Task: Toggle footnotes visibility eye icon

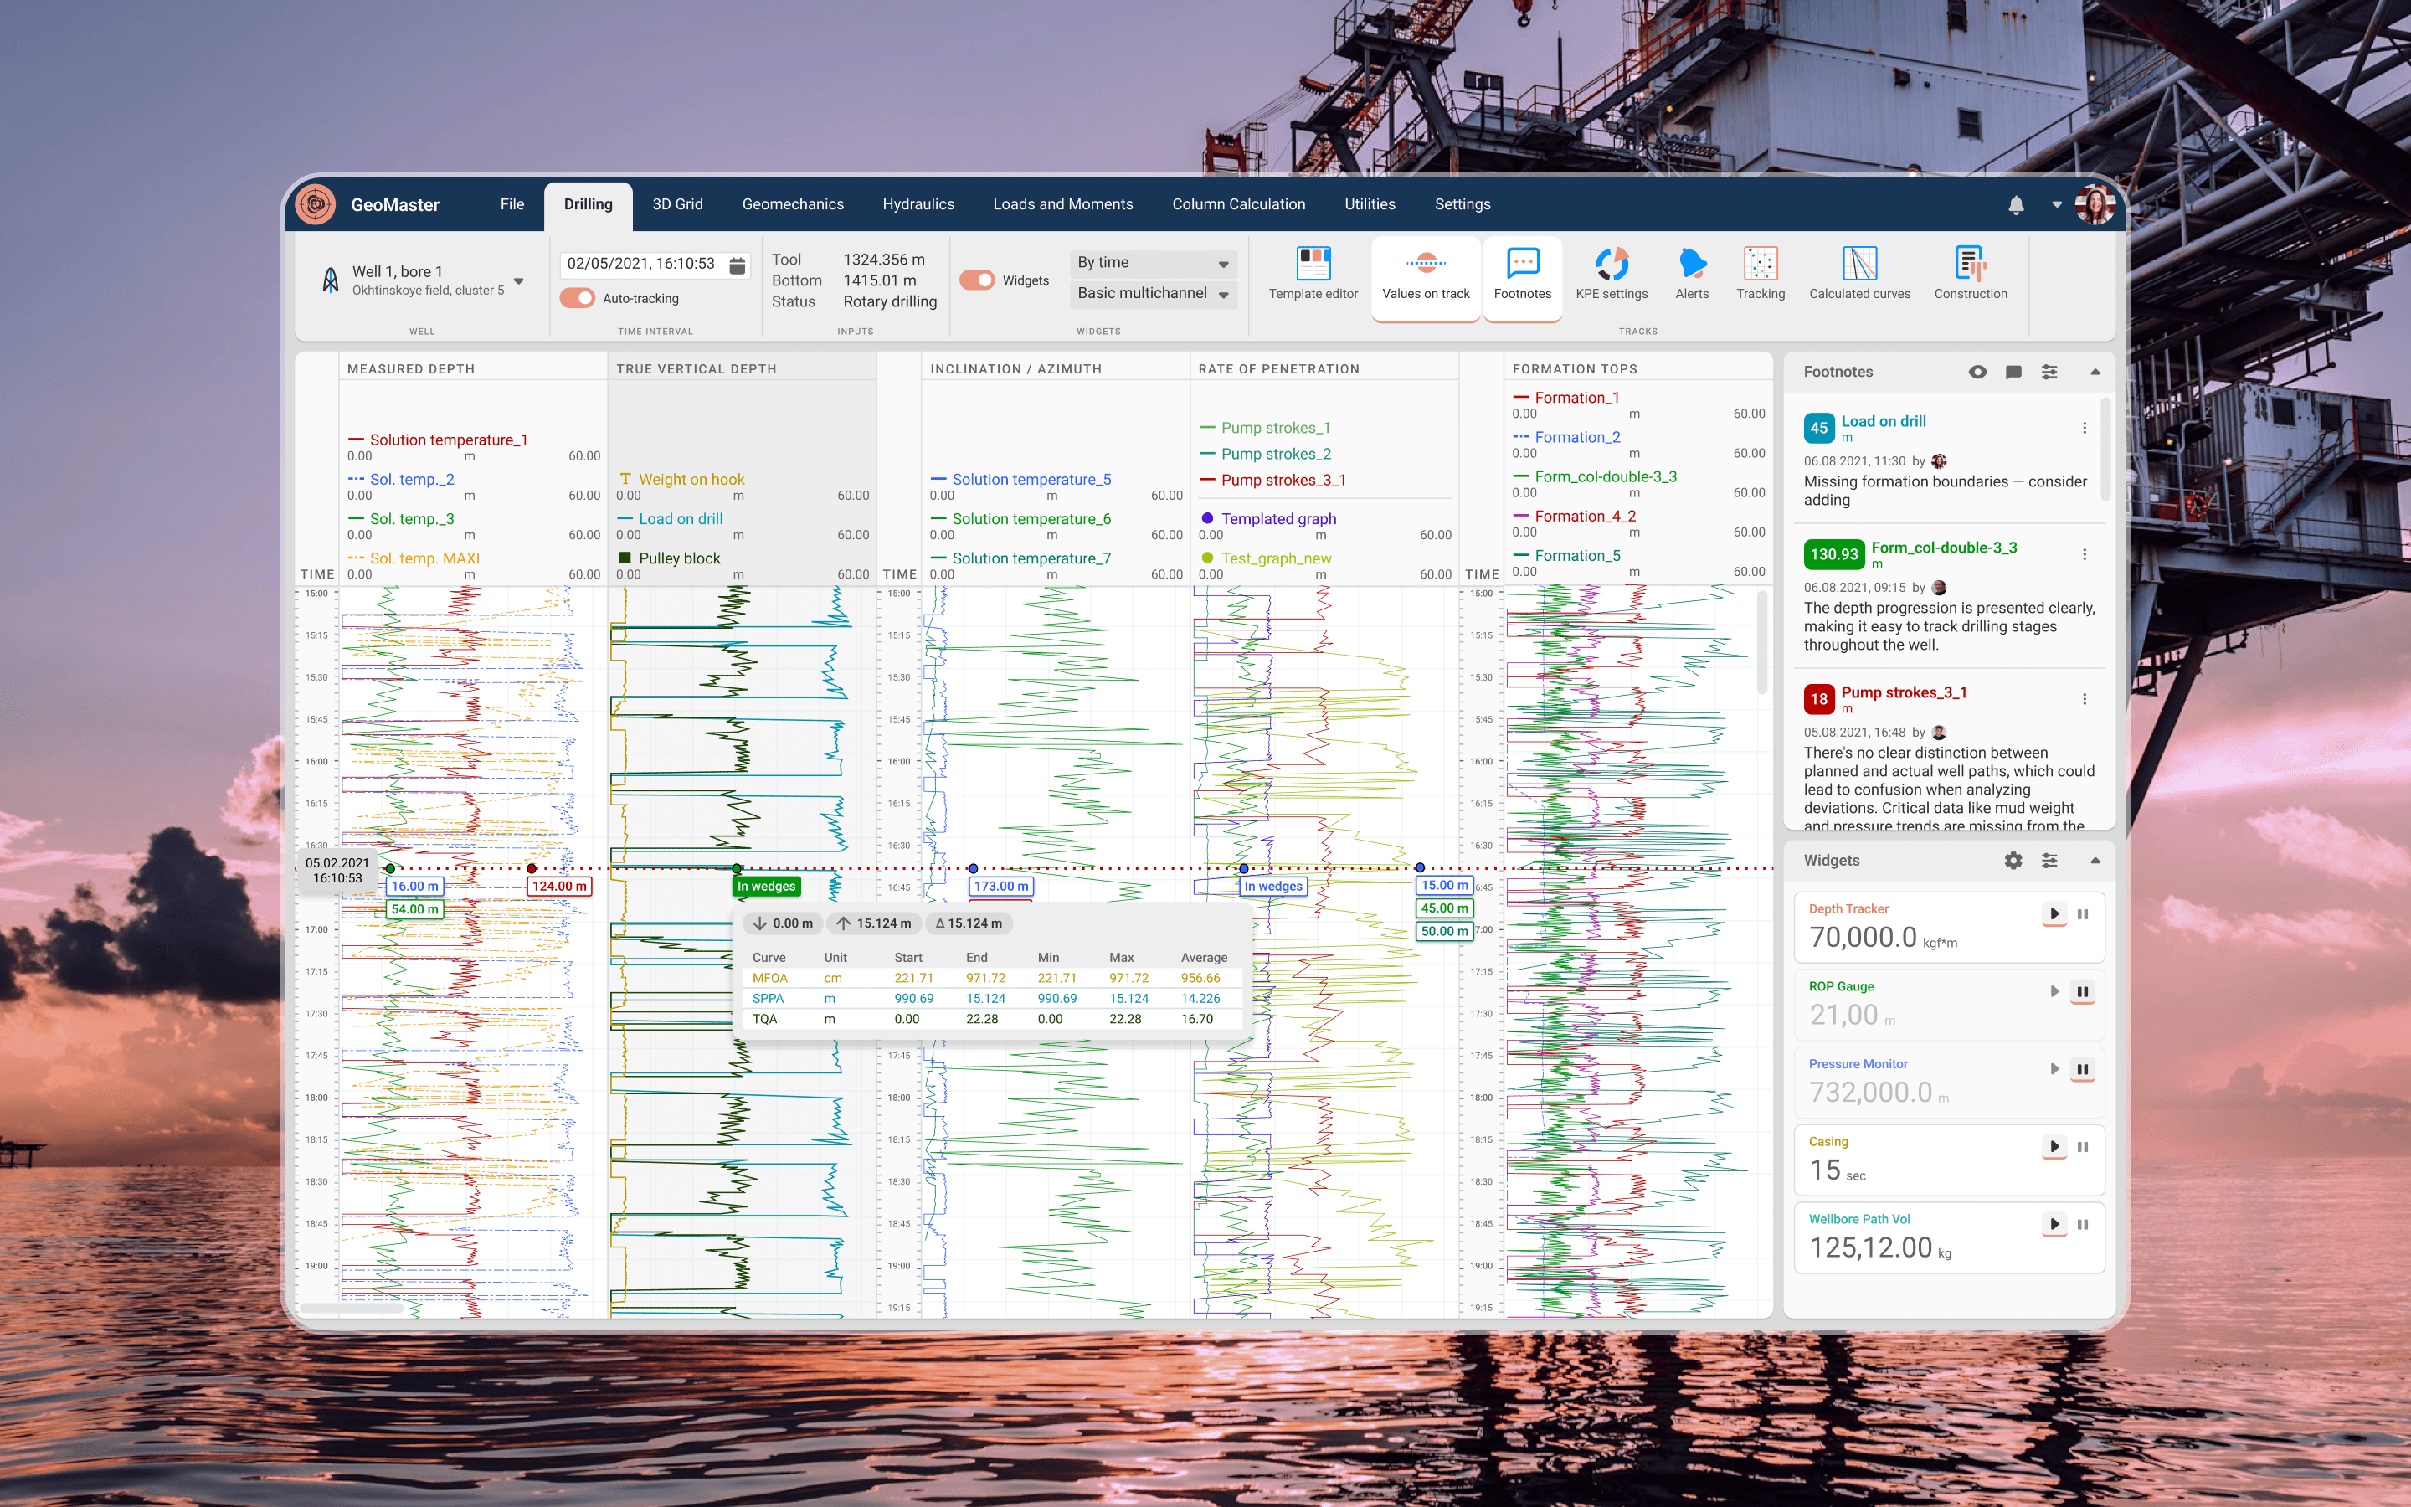Action: click(x=1977, y=372)
